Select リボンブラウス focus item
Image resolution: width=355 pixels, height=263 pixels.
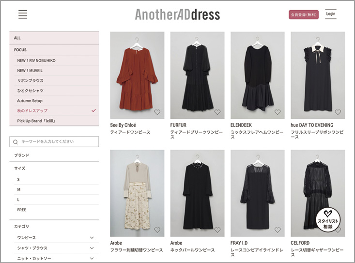coord(56,80)
